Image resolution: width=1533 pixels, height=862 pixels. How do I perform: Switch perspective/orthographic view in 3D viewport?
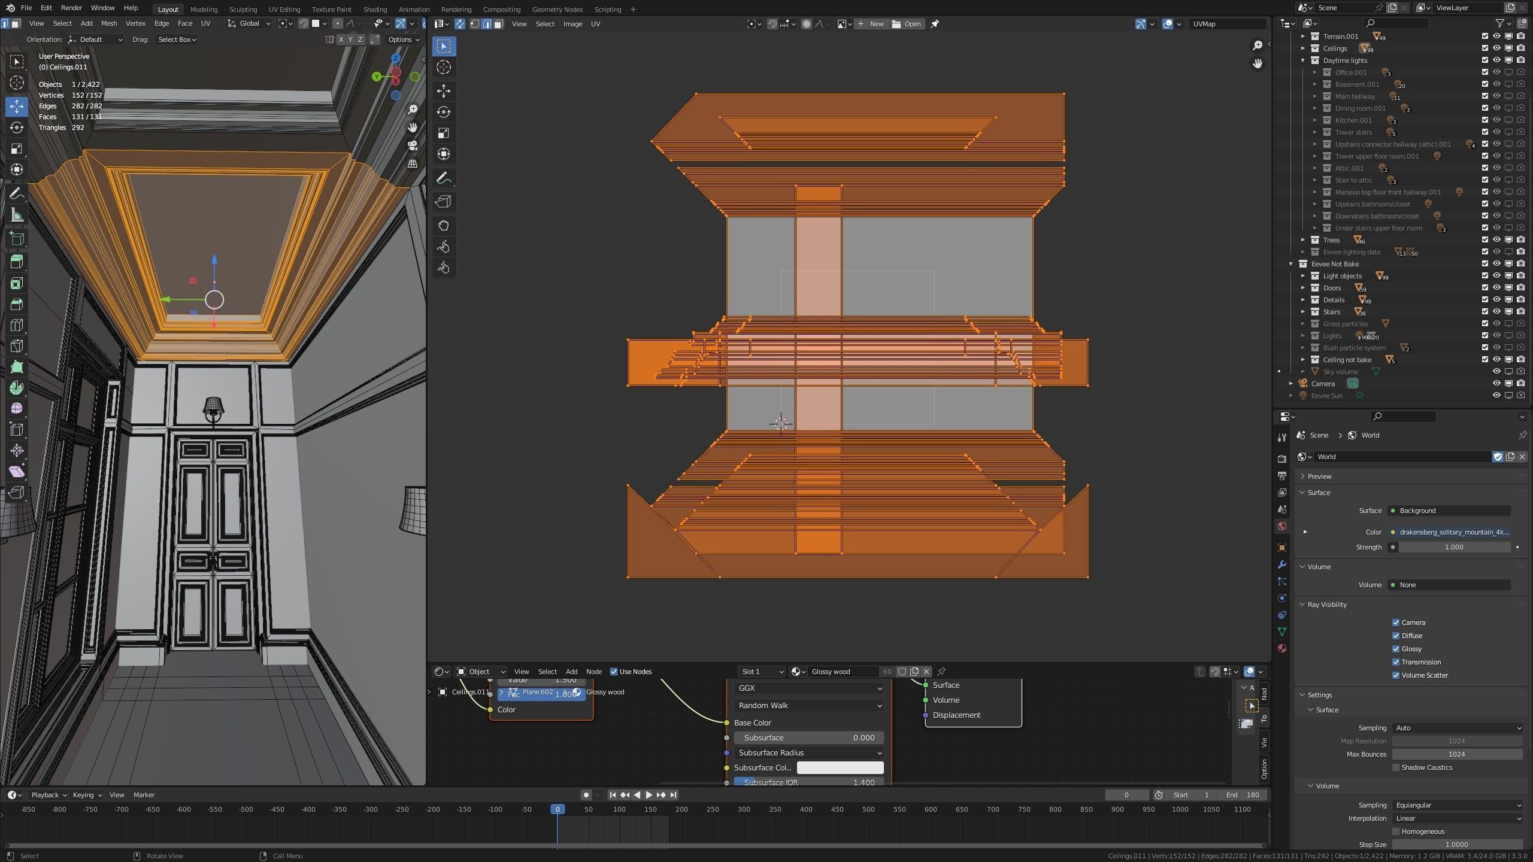pyautogui.click(x=413, y=163)
